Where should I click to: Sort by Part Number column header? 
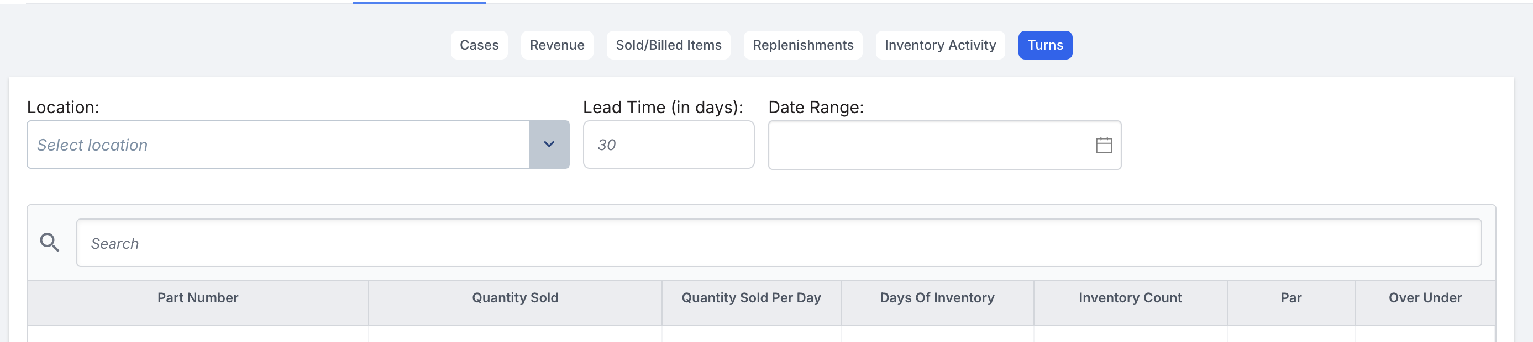(198, 297)
